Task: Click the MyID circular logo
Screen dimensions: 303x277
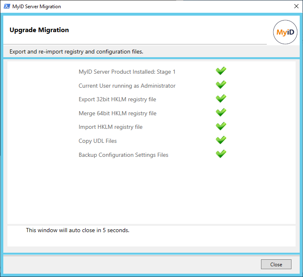Action: (285, 32)
